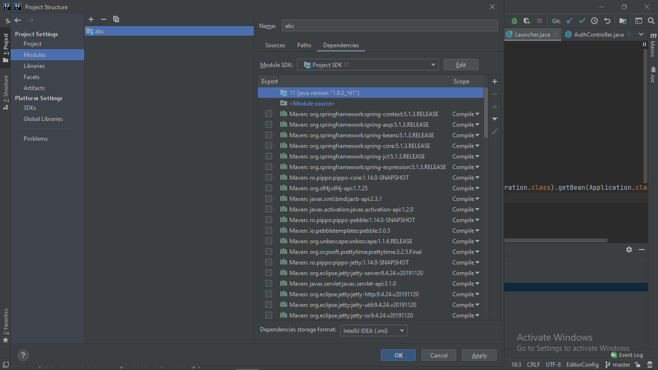The image size is (658, 370).
Task: Click the stop square icon in IDE toolbar
Action: [x=540, y=21]
